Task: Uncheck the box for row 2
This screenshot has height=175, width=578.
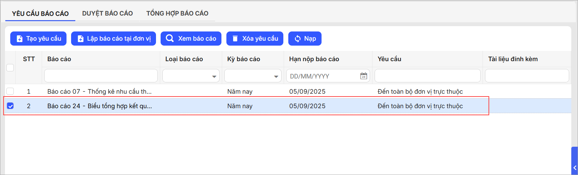Action: click(x=10, y=106)
